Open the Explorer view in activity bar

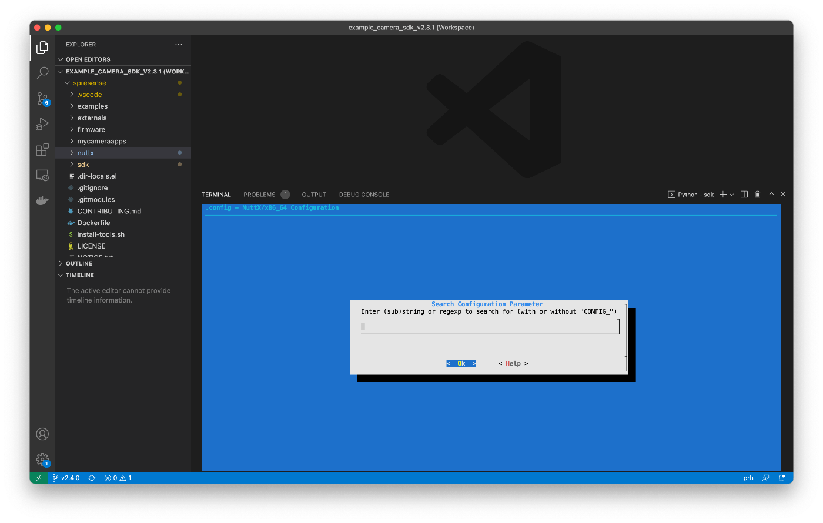[x=42, y=48]
